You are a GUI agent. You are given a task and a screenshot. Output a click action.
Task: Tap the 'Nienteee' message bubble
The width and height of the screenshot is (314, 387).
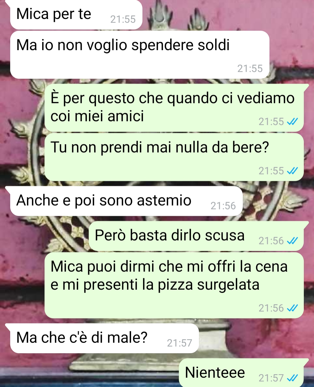241,373
